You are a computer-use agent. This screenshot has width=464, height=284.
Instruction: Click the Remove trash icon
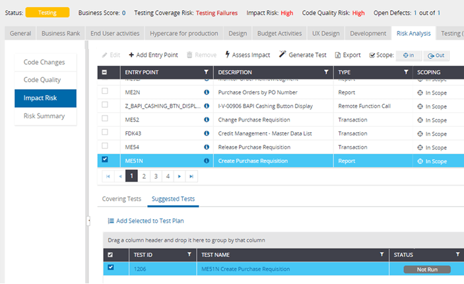tap(189, 55)
